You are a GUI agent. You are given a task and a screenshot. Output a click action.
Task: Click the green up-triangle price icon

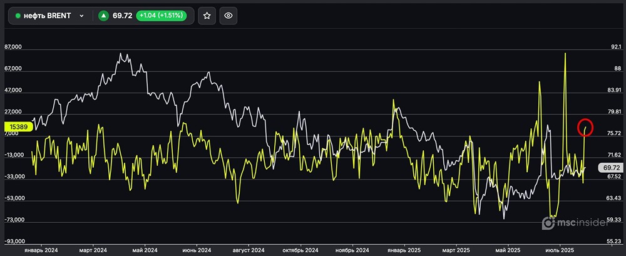click(x=103, y=16)
